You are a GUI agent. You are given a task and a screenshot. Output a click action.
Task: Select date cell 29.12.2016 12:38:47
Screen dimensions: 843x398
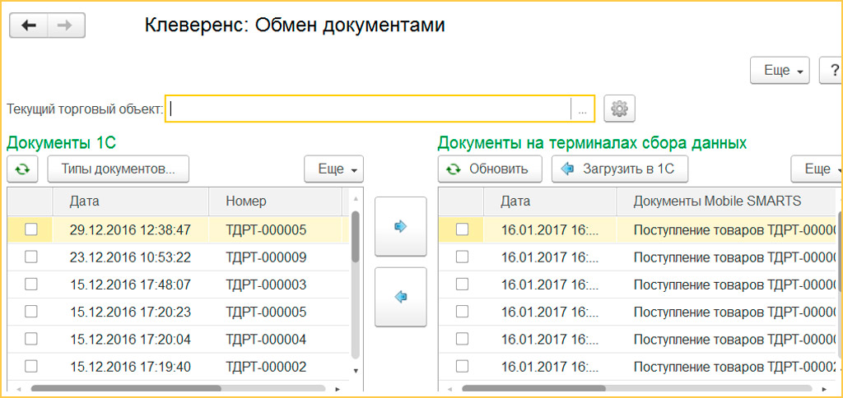click(131, 230)
